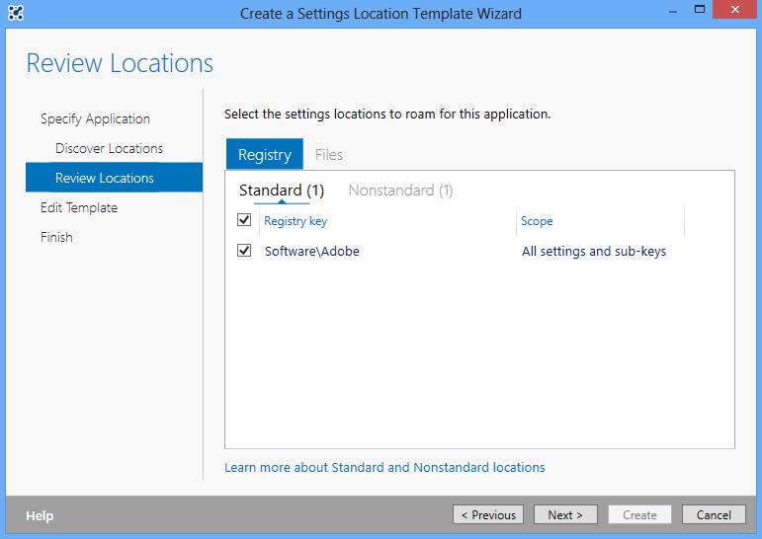Select Discover Locations in the sidebar
Image resolution: width=762 pixels, height=539 pixels.
tap(109, 148)
